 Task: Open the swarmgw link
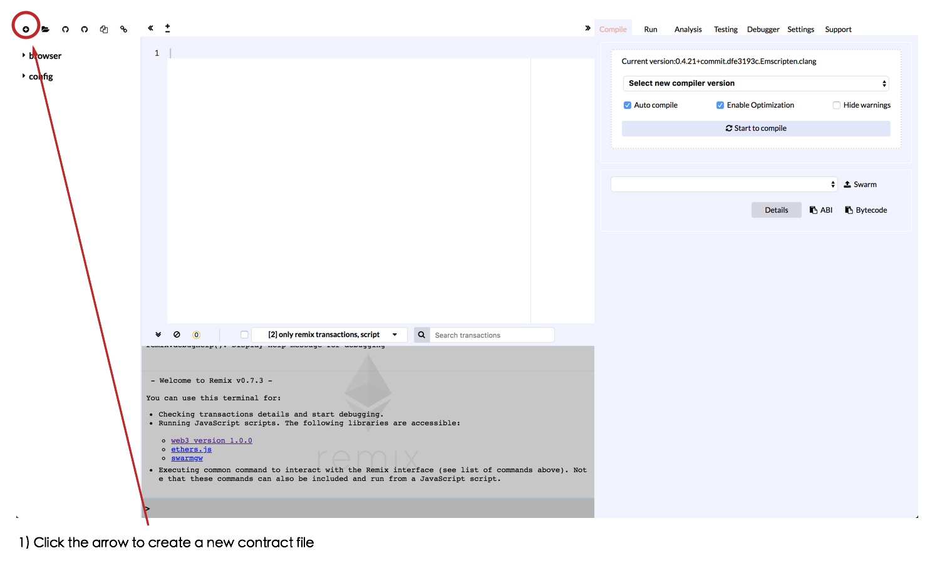tap(187, 458)
